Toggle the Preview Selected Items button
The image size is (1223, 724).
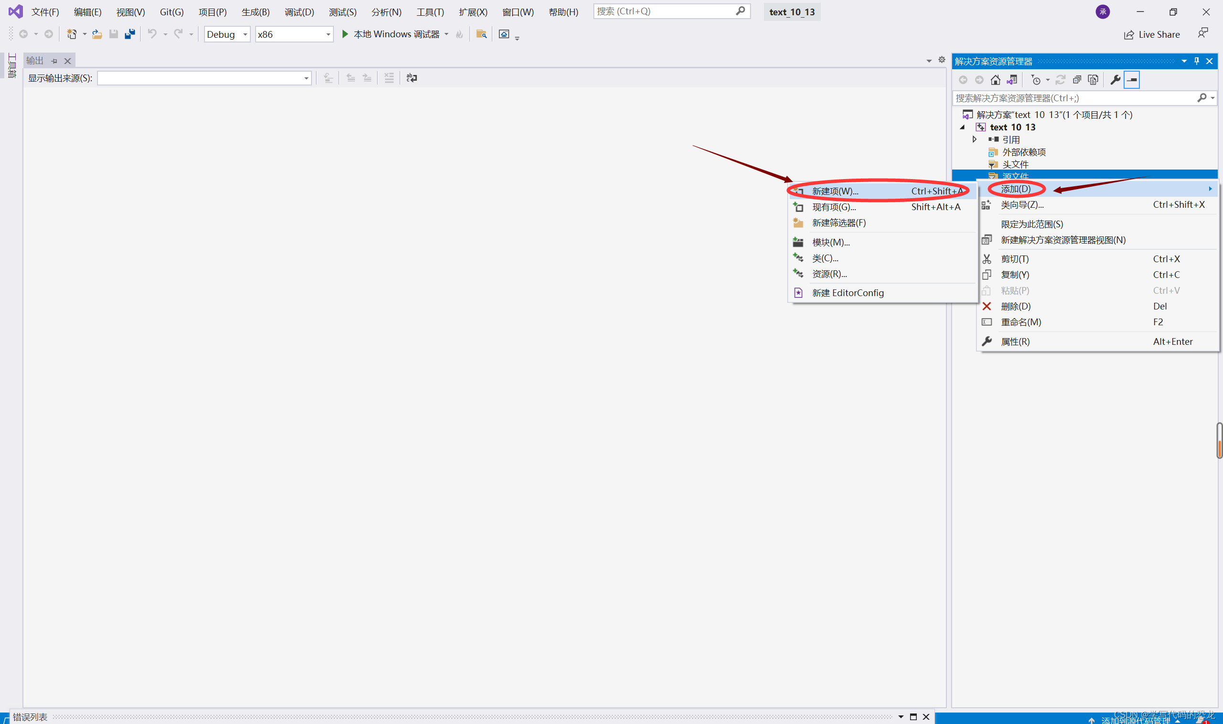click(x=1131, y=80)
